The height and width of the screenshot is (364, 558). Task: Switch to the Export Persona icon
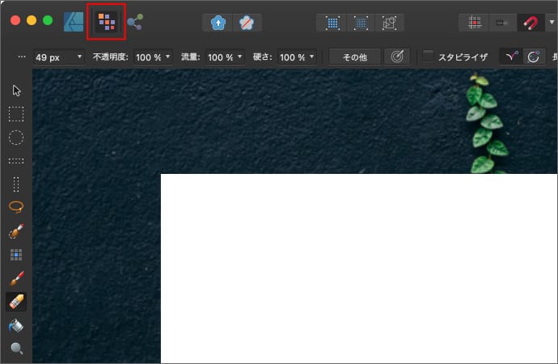(135, 22)
